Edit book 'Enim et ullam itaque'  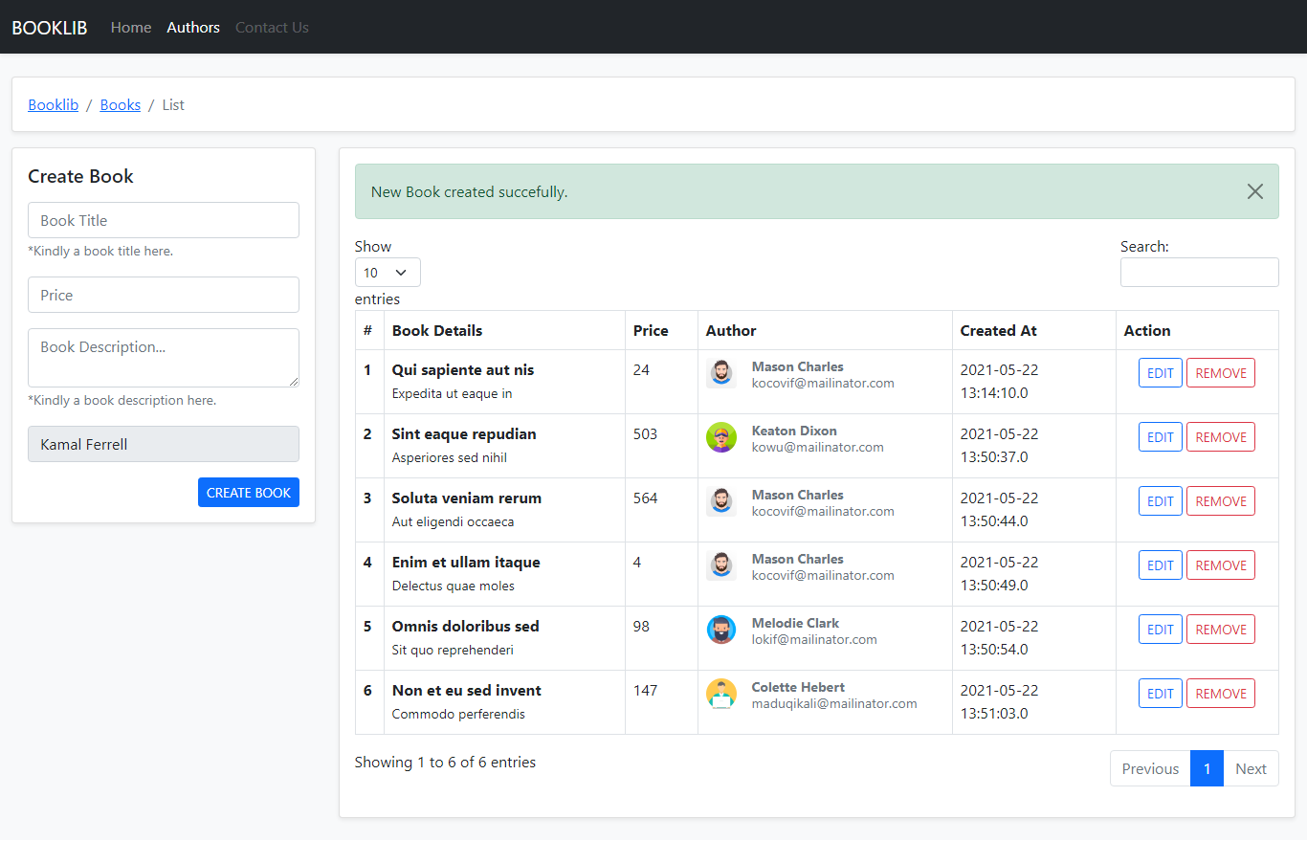[1161, 565]
